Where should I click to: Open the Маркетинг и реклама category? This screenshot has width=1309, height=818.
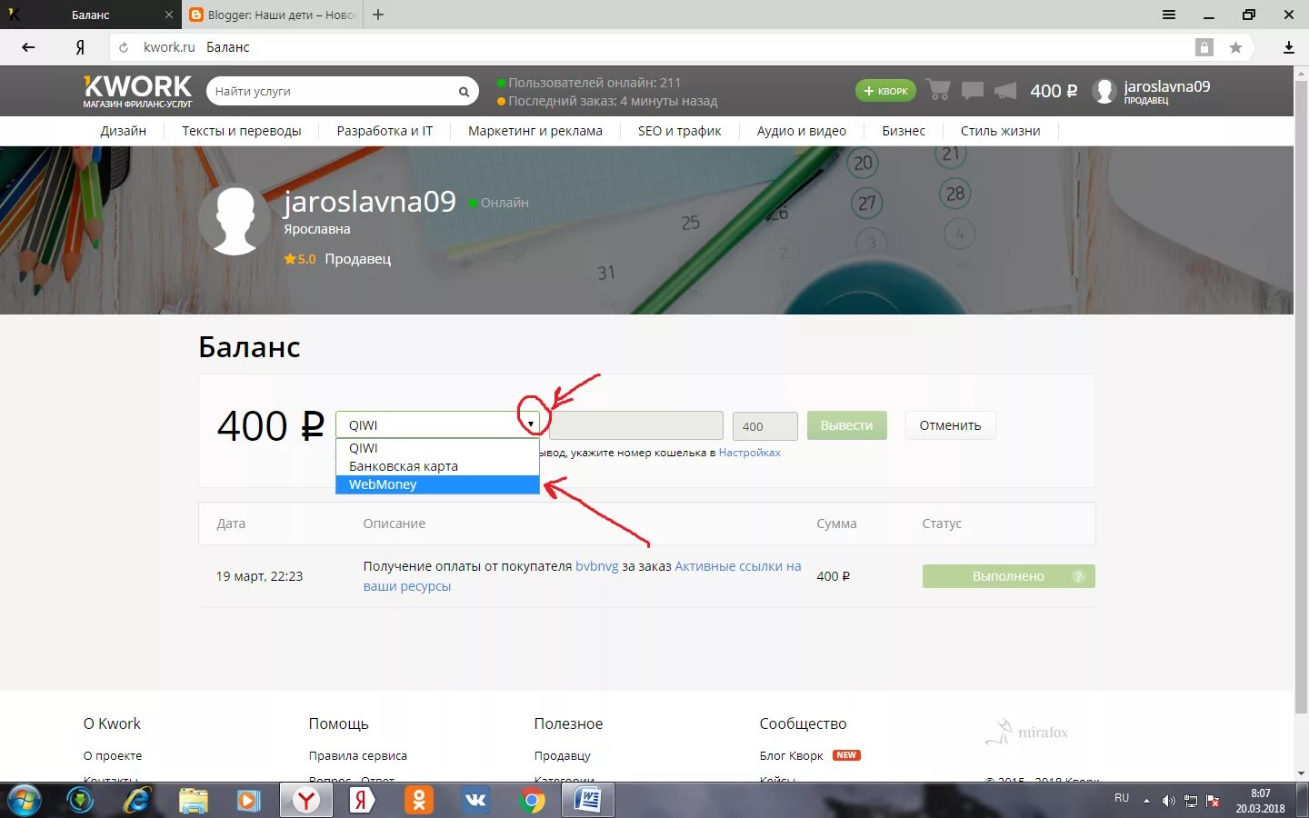pos(535,131)
